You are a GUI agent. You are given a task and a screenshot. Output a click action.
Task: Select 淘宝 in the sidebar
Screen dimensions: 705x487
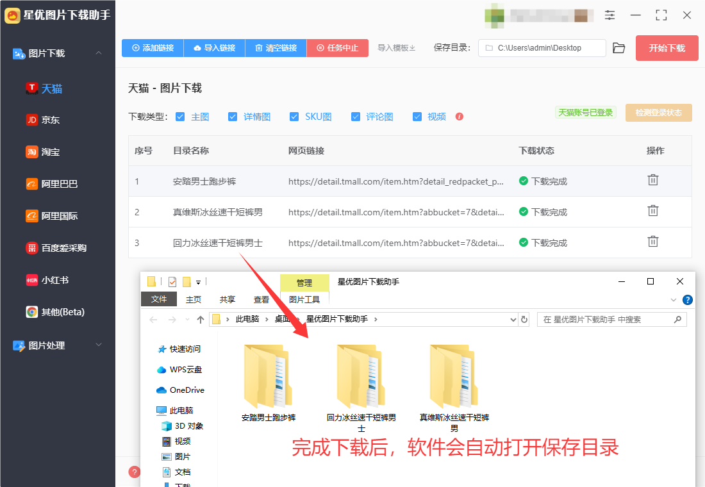click(x=43, y=152)
